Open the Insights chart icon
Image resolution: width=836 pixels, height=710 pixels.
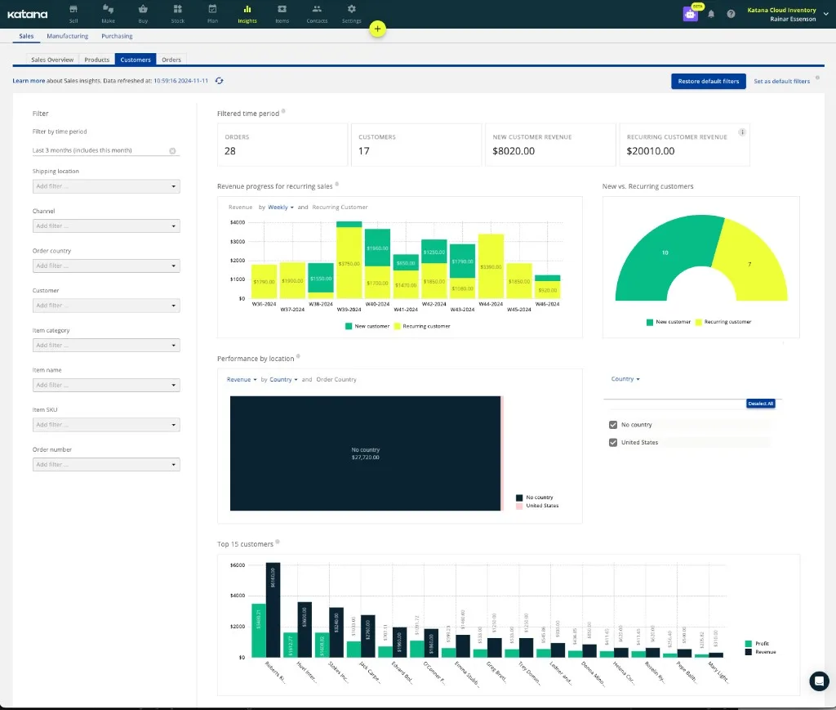click(x=247, y=13)
